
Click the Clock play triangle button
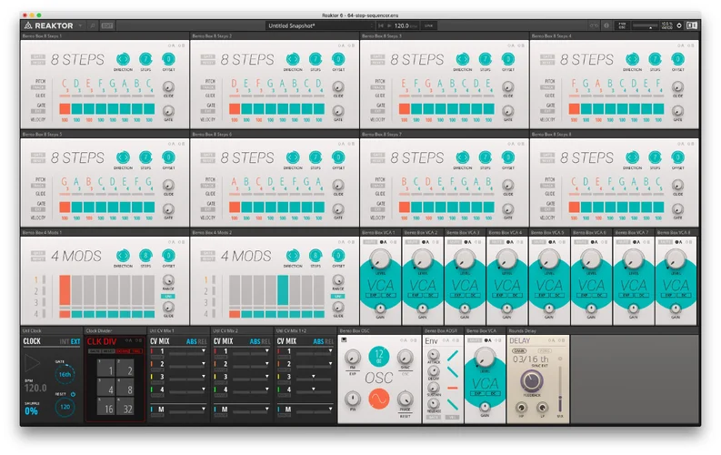[x=32, y=363]
